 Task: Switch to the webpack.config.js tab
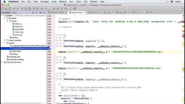57,12
